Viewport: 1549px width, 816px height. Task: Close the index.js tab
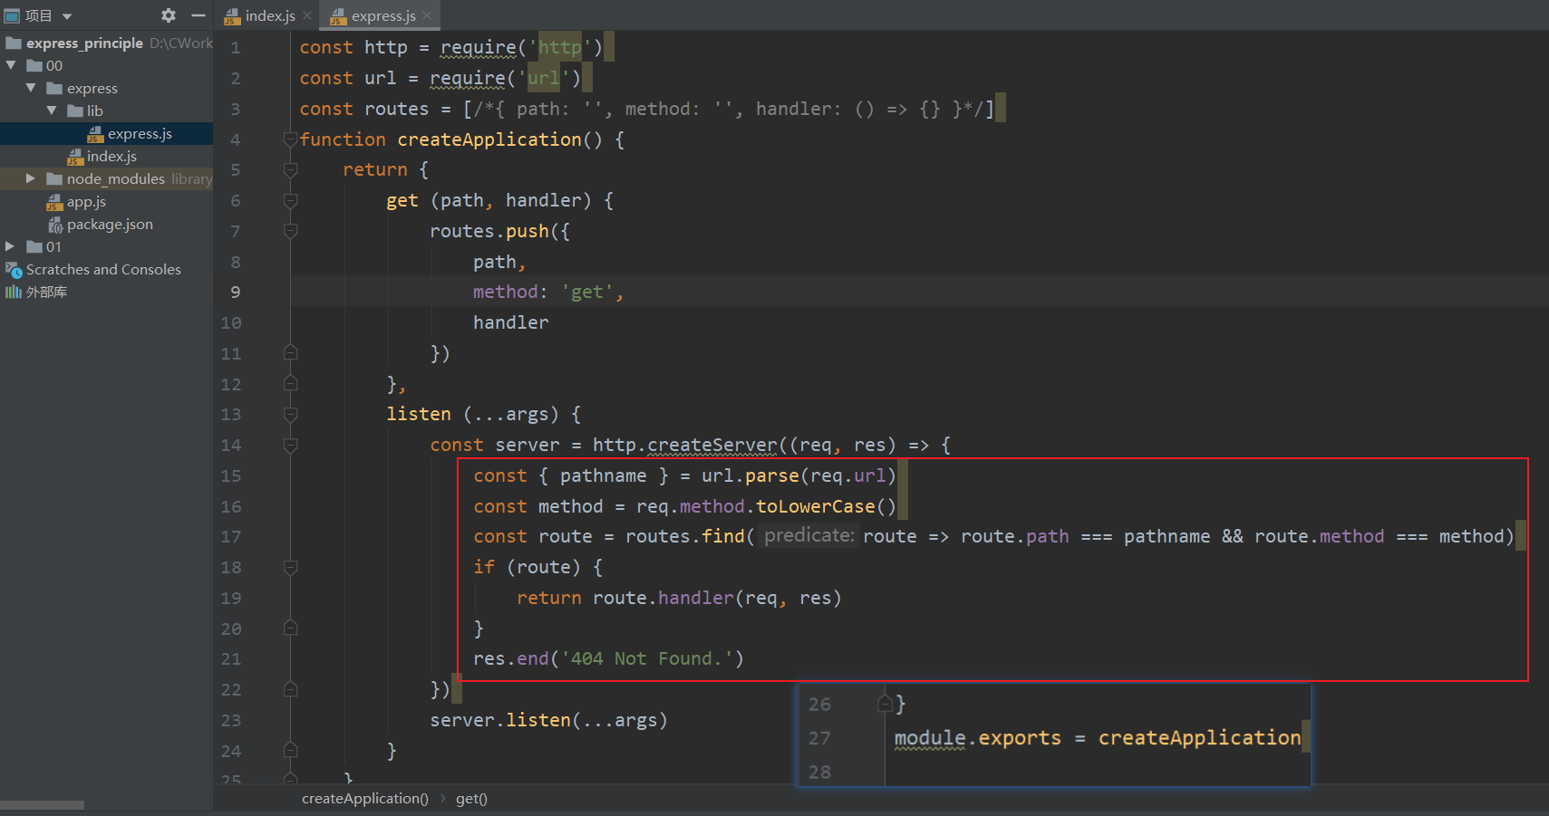tap(308, 15)
